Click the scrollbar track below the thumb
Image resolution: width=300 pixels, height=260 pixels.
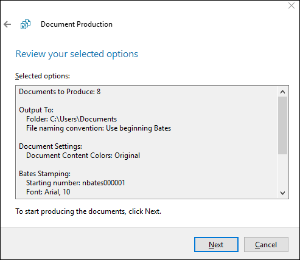click(282, 171)
